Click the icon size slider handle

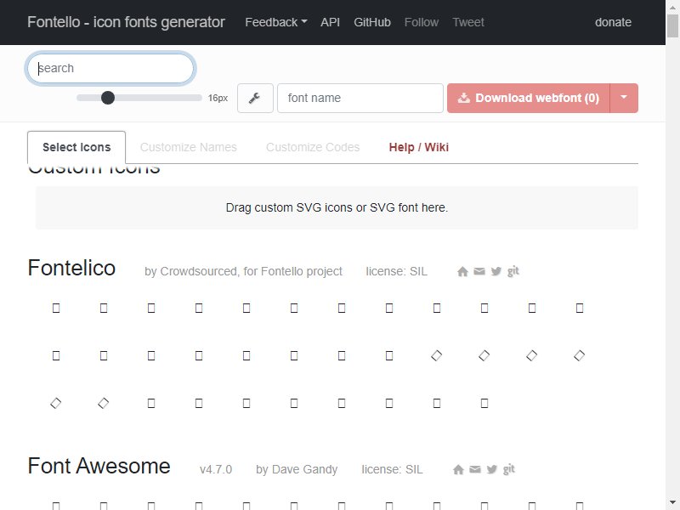click(108, 98)
